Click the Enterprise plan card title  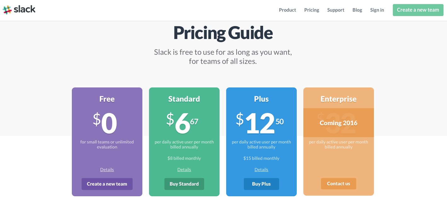(x=339, y=99)
